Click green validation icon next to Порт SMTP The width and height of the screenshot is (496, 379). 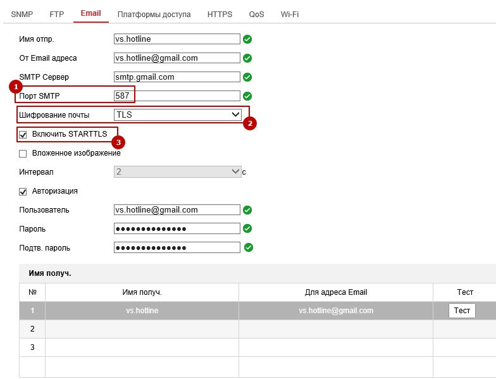[247, 96]
